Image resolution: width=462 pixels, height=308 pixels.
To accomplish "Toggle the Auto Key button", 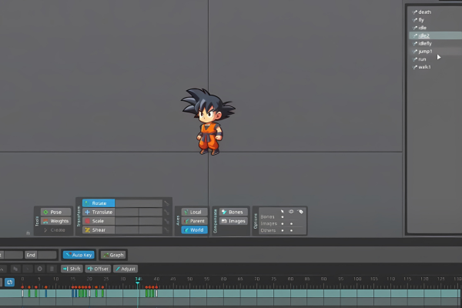I will 79,255.
